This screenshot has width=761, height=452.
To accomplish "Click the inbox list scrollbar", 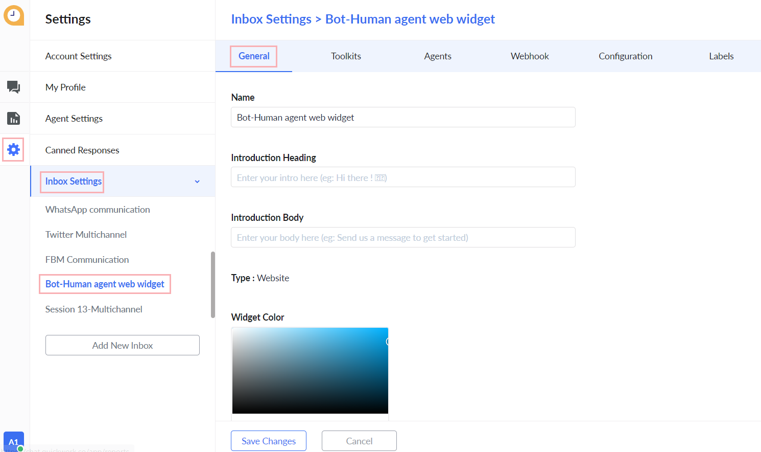I will (213, 285).
